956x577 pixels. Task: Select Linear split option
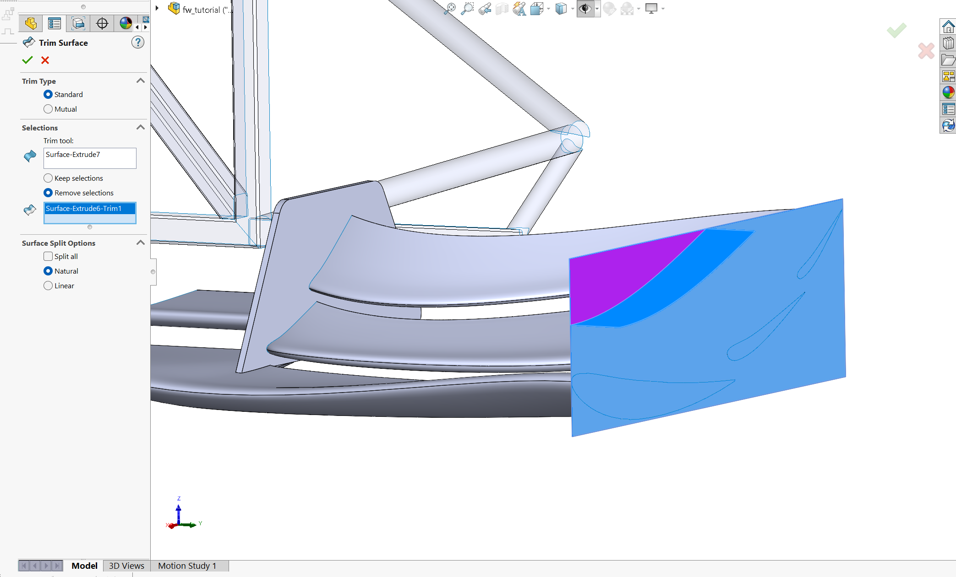pos(48,286)
